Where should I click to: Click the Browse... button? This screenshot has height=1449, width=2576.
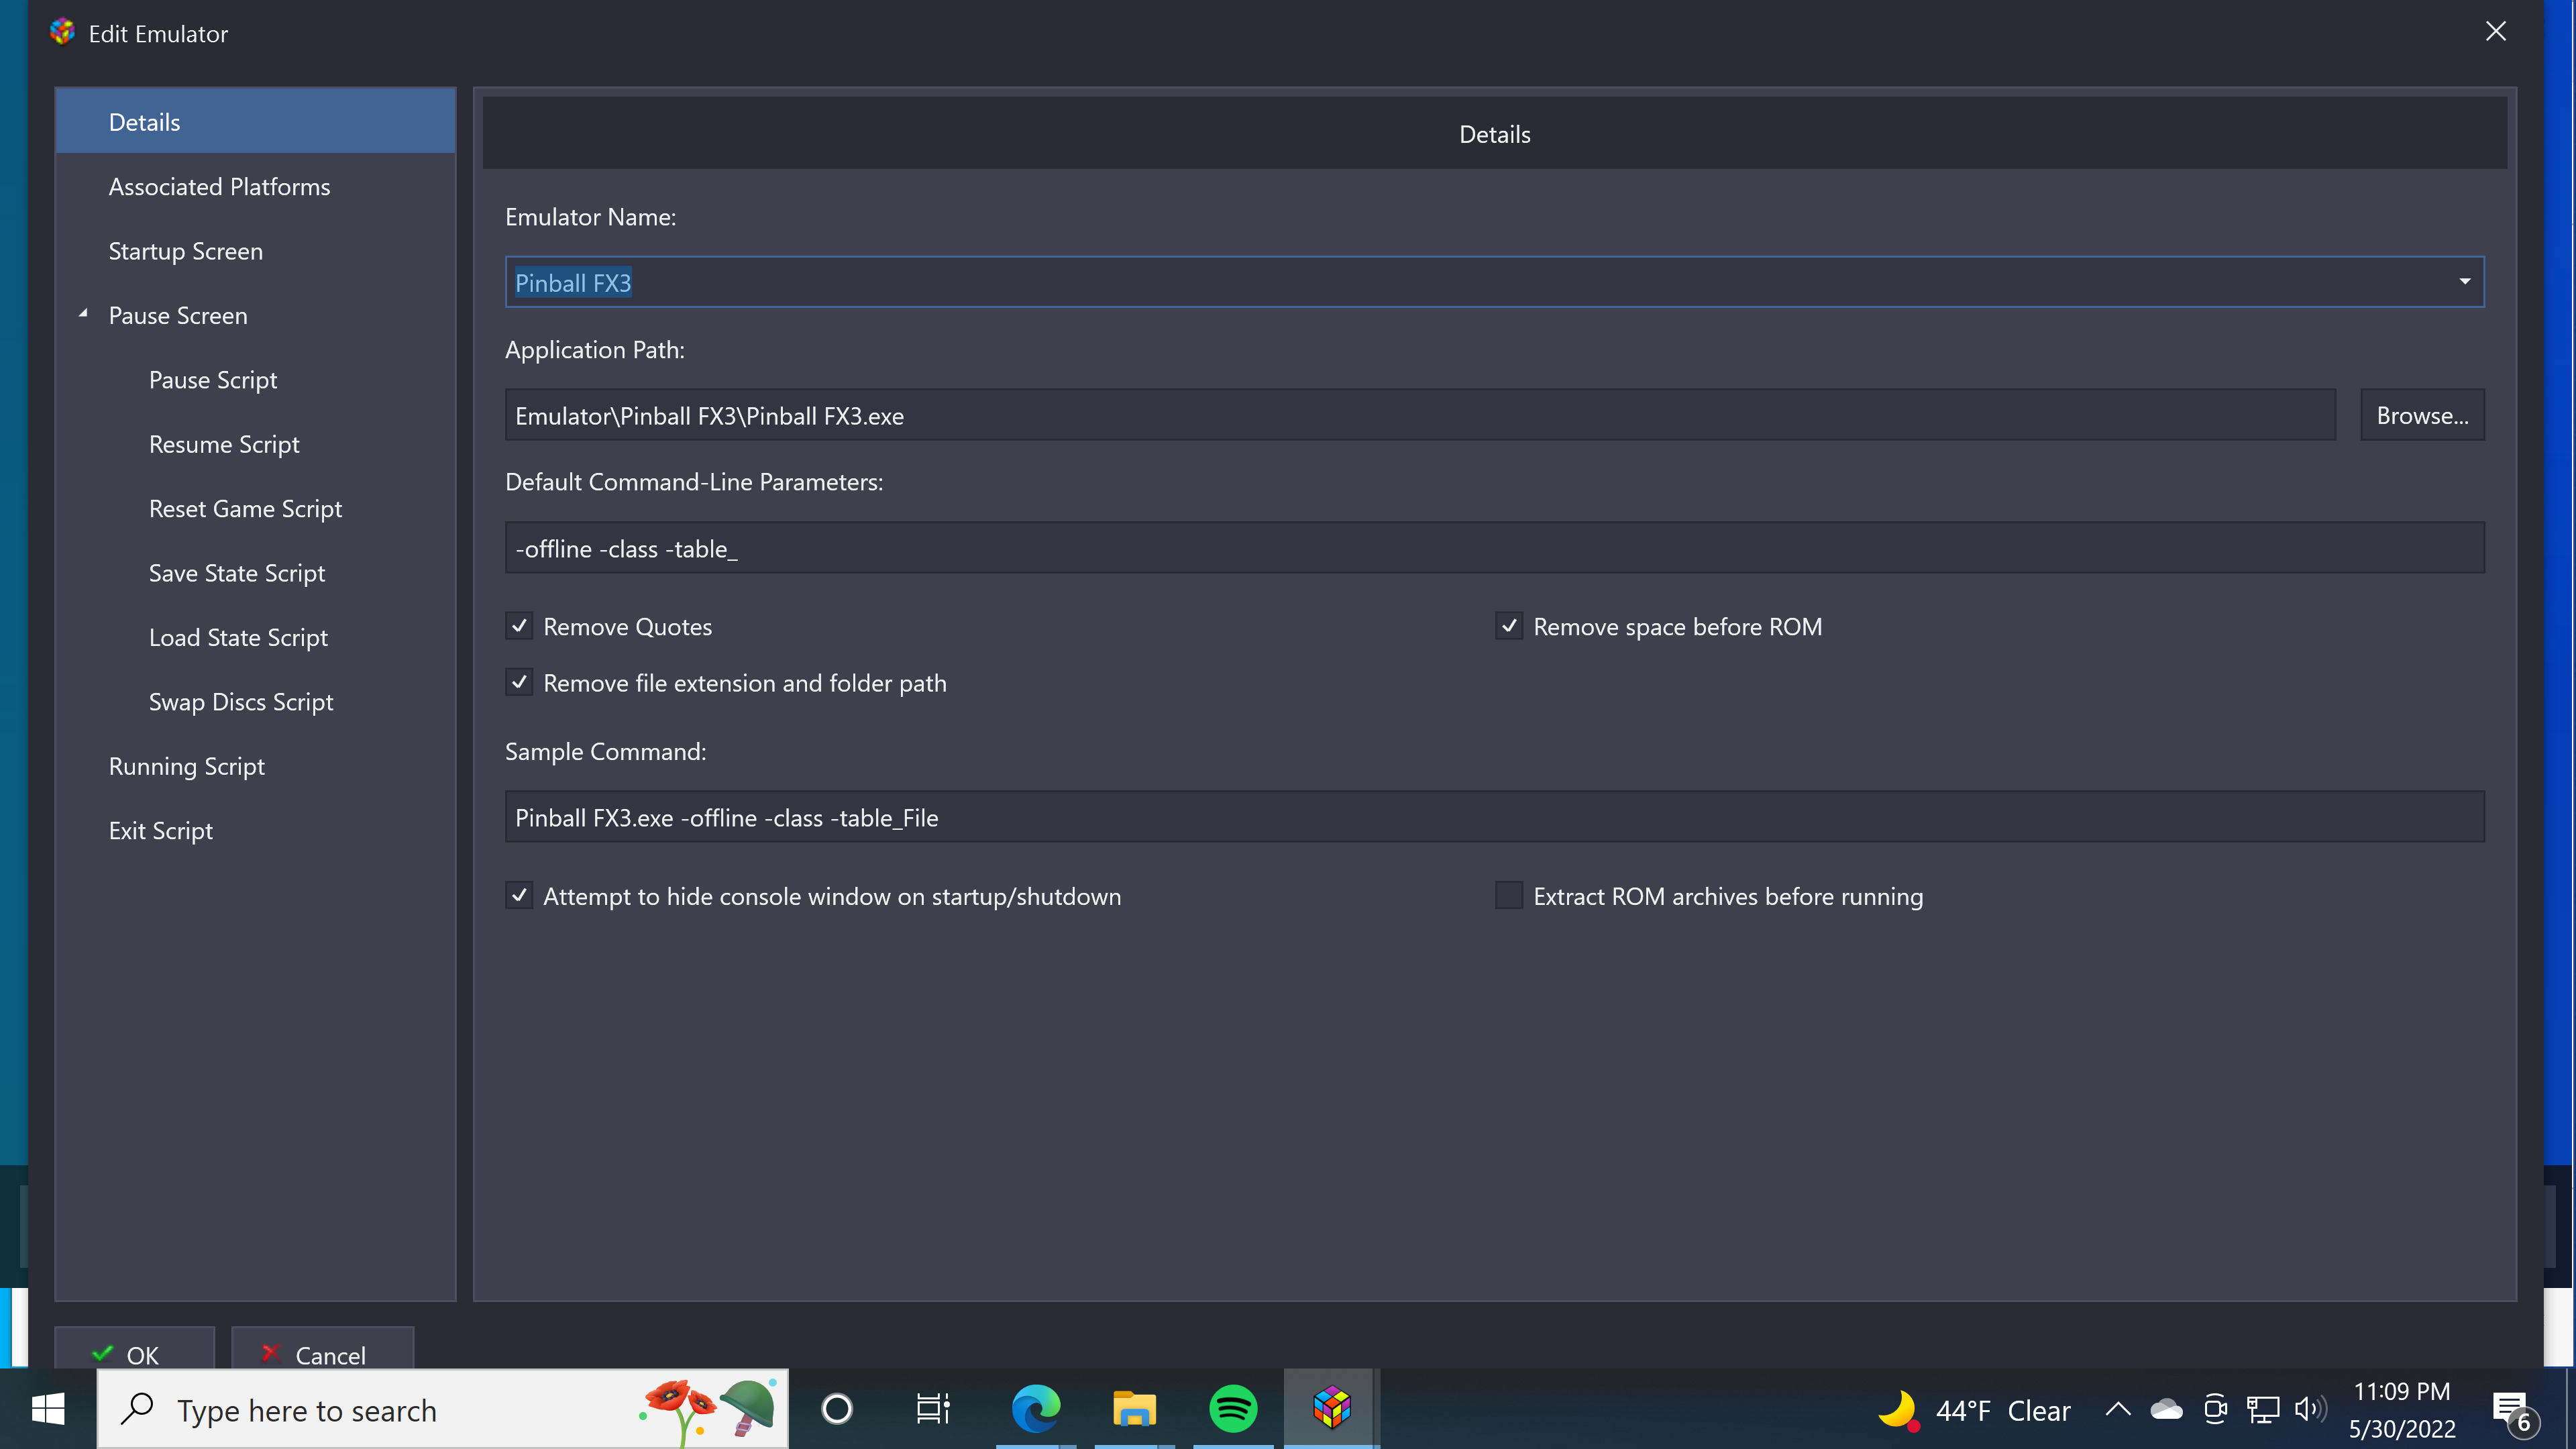[2422, 415]
